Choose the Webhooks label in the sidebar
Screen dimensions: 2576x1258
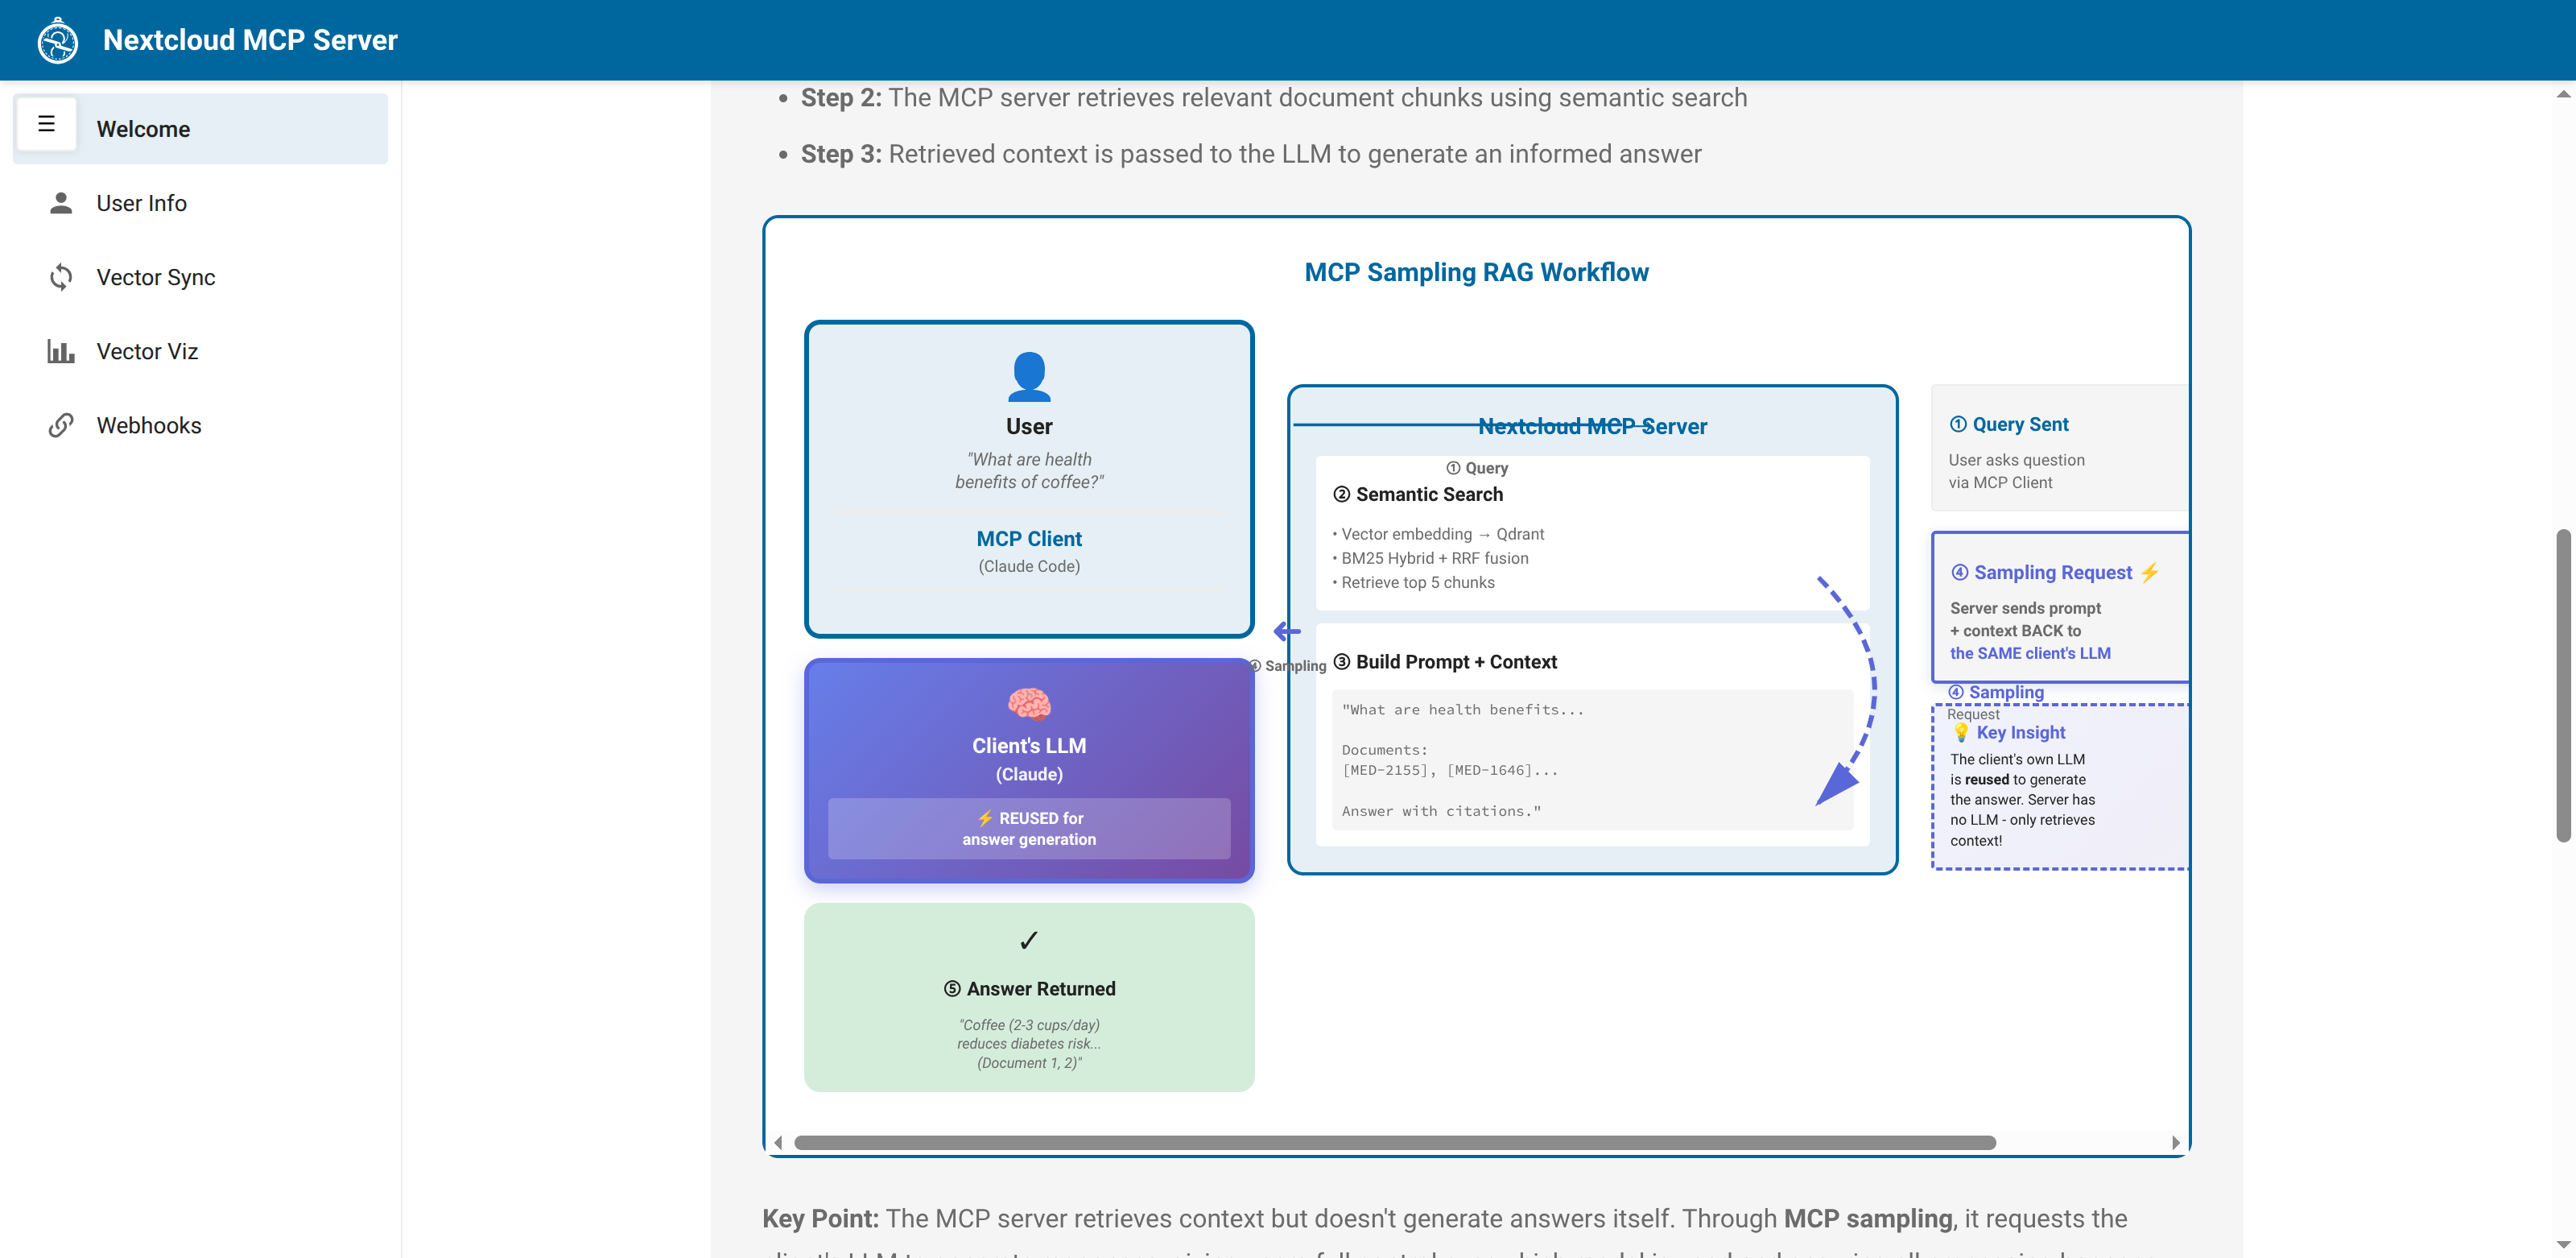[149, 425]
